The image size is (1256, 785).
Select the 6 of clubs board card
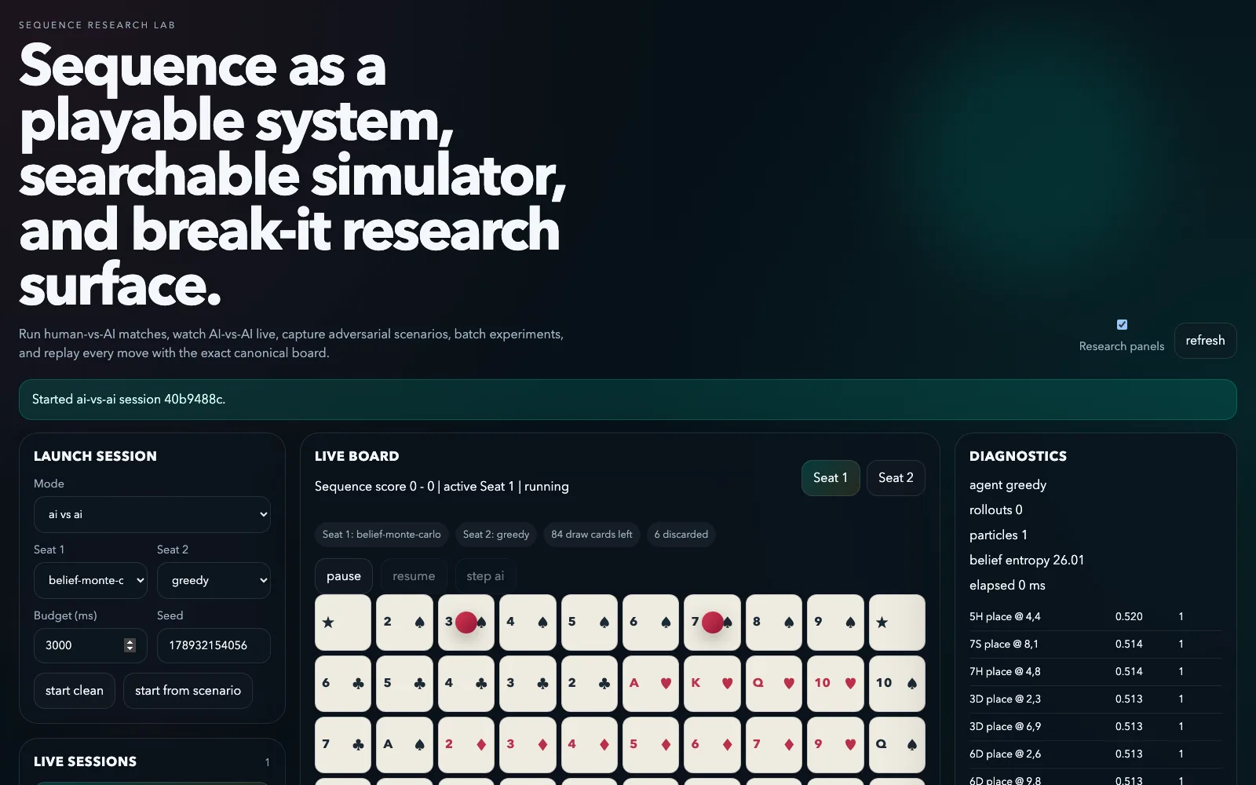click(343, 684)
